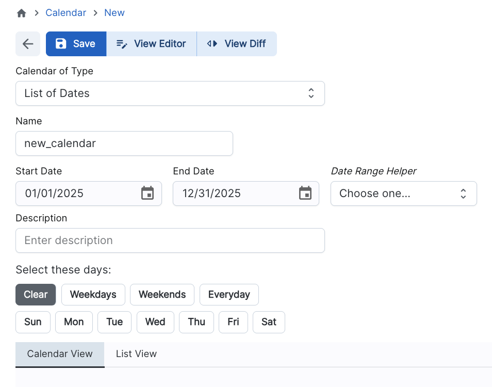Click the home icon in breadcrumb
The height and width of the screenshot is (387, 492).
tap(22, 13)
